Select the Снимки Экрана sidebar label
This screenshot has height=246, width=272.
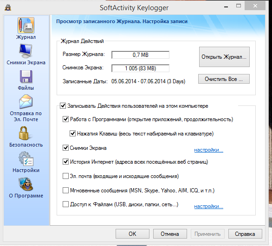(x=26, y=62)
